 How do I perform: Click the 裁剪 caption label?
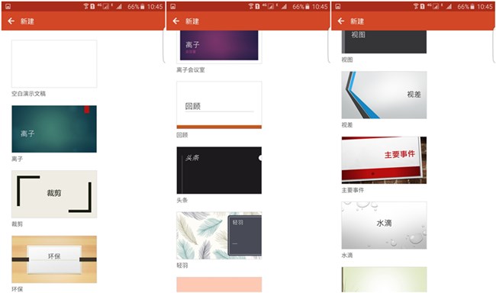click(x=17, y=224)
